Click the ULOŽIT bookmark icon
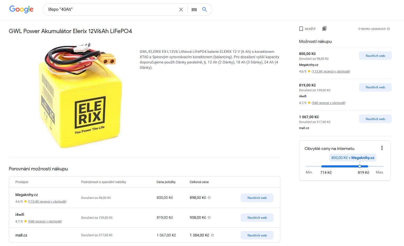 (x=301, y=29)
